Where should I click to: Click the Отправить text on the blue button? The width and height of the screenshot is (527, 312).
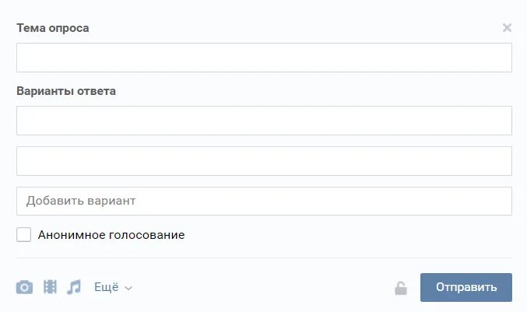coord(466,287)
